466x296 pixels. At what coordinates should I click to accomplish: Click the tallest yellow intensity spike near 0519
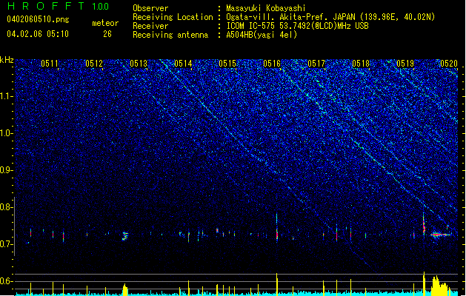pyautogui.click(x=424, y=283)
